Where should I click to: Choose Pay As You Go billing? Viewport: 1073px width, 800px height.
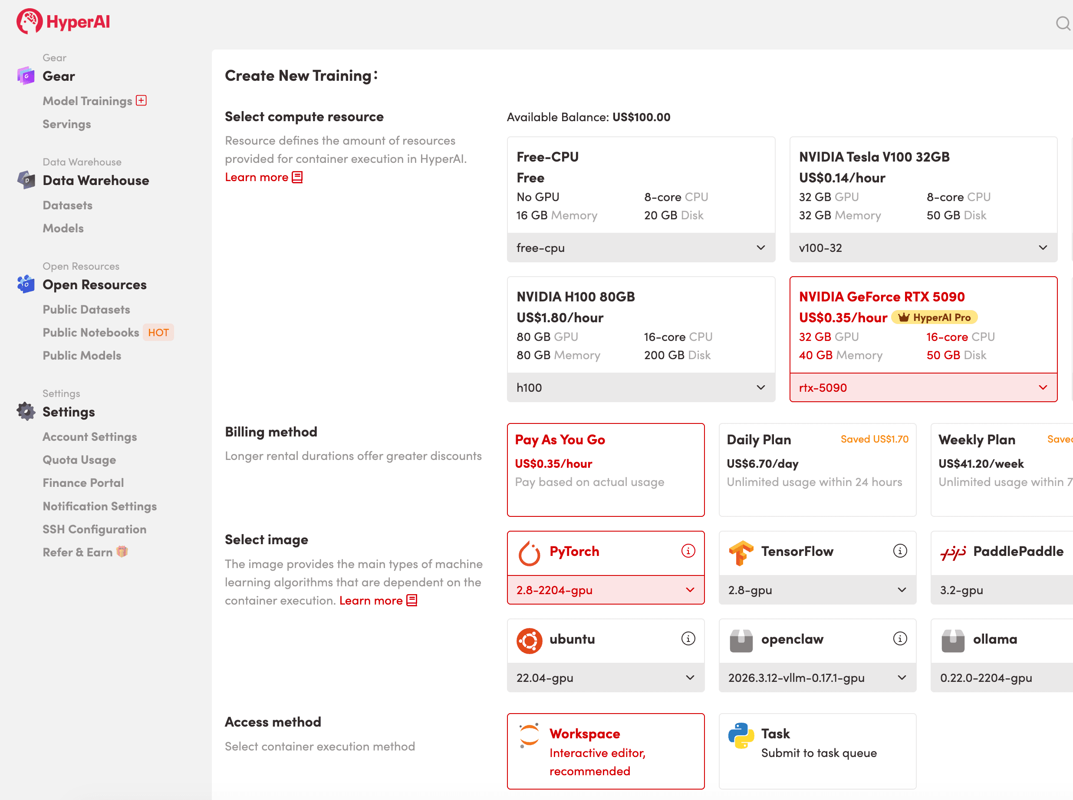[606, 470]
